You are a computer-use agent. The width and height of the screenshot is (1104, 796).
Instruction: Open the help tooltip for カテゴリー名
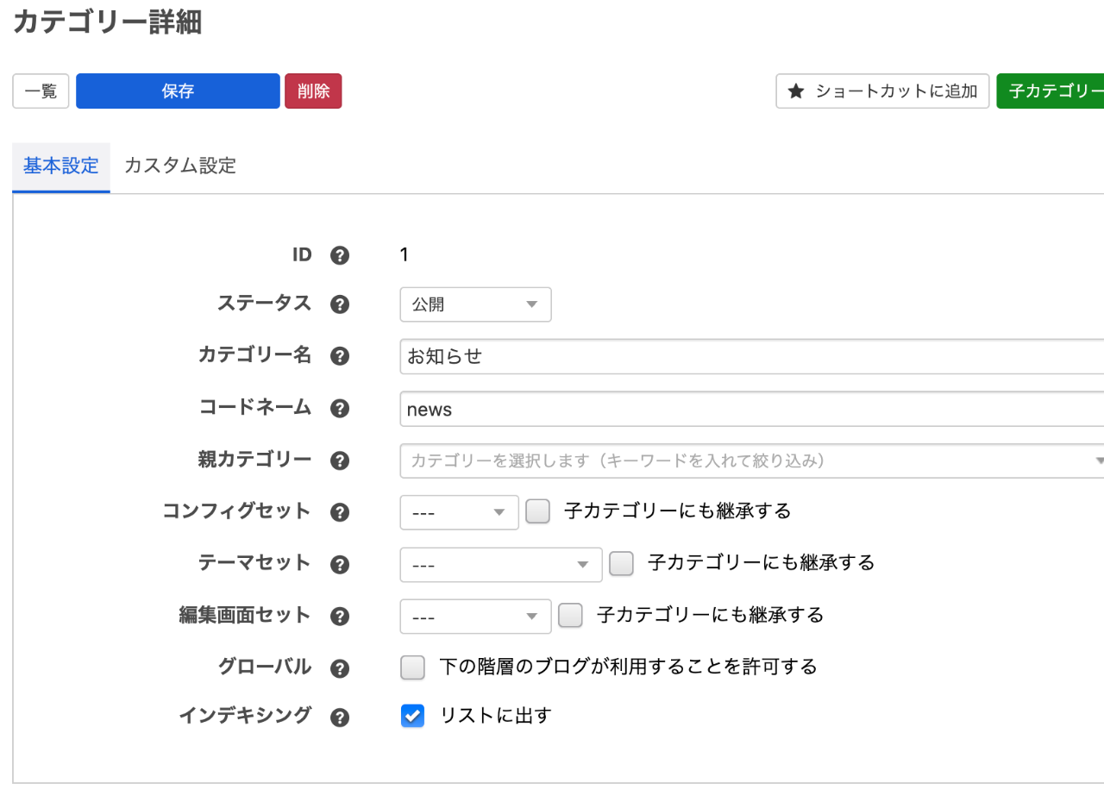click(340, 356)
